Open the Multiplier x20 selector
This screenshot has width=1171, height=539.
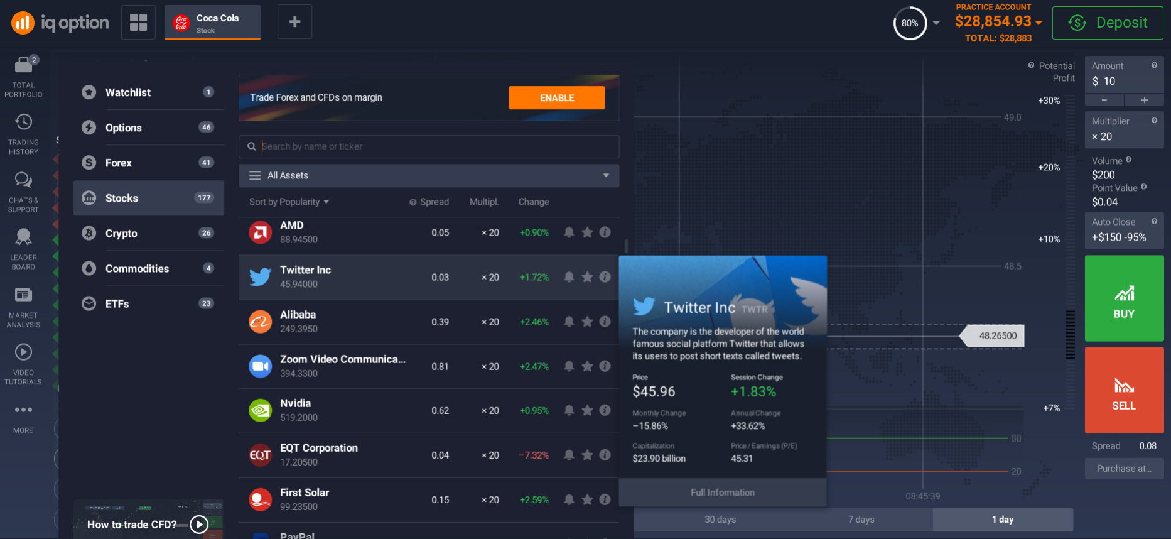[1124, 129]
